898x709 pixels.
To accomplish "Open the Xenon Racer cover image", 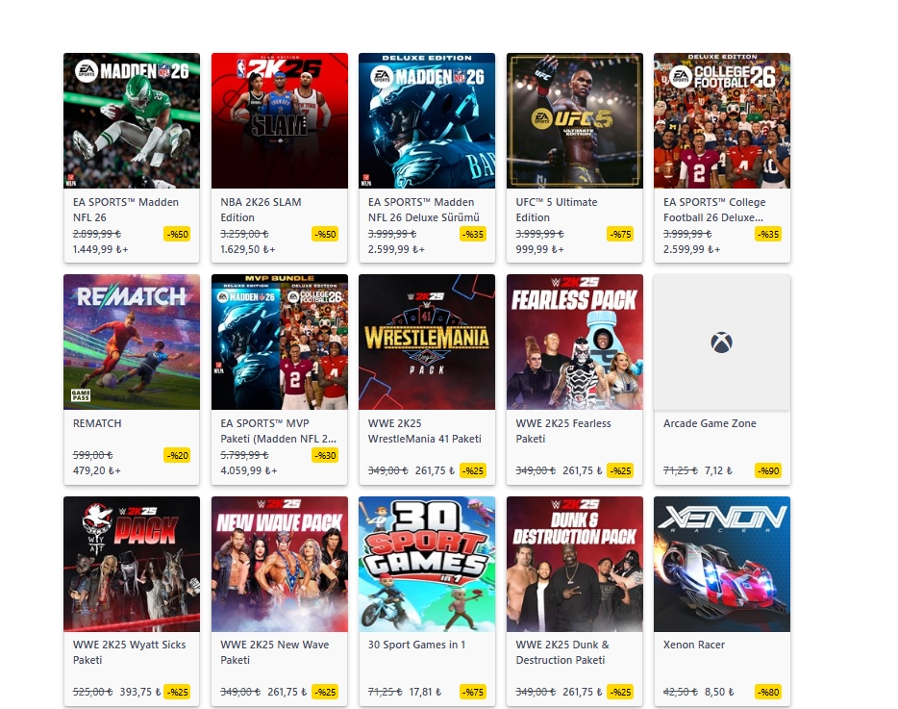I will point(722,565).
